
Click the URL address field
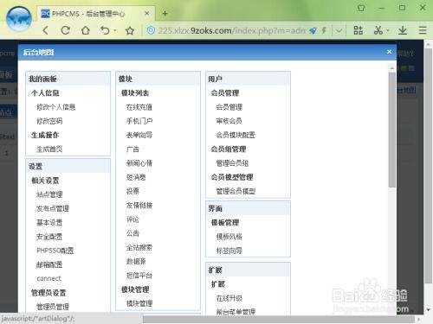point(231,30)
